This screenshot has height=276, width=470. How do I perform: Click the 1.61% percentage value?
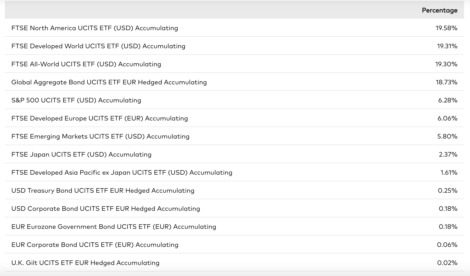pyautogui.click(x=449, y=172)
